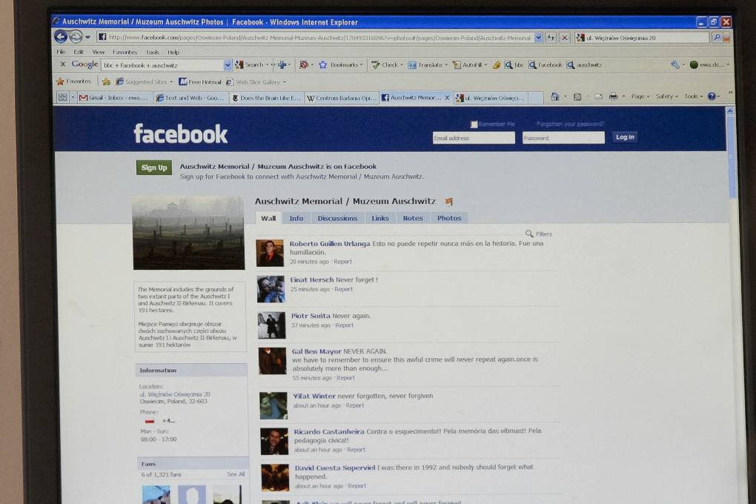Screen dimensions: 756x504
Task: Click the Stop loading X icon
Action: point(565,38)
